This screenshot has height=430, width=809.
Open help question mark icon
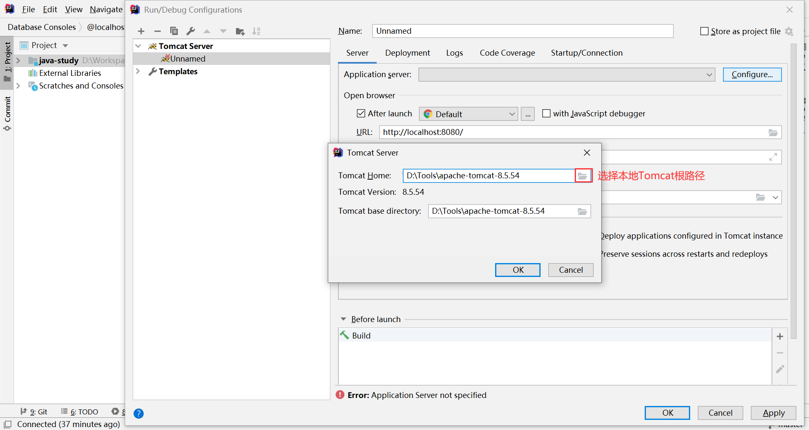click(139, 414)
